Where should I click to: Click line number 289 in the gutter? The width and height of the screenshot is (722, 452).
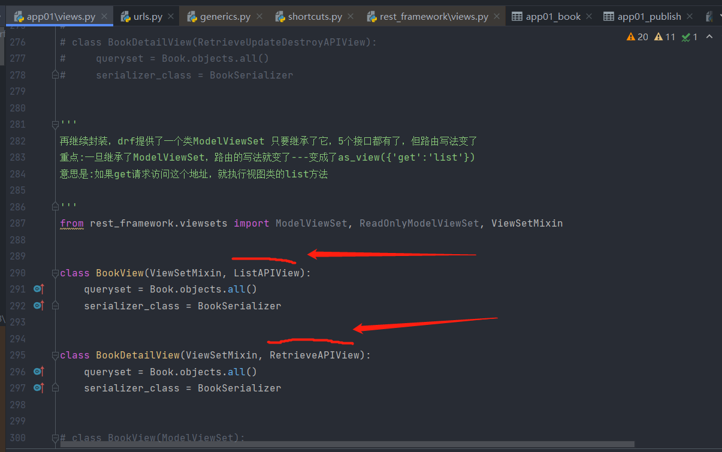[17, 256]
